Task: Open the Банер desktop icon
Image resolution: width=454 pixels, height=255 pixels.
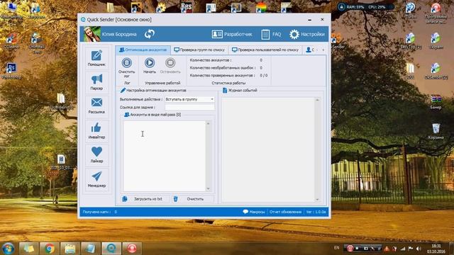Action: (x=436, y=101)
